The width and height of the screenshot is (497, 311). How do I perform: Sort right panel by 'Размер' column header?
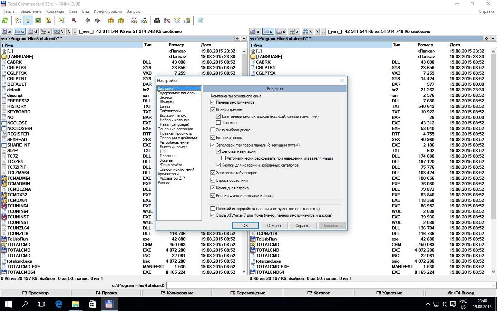[x=431, y=45]
